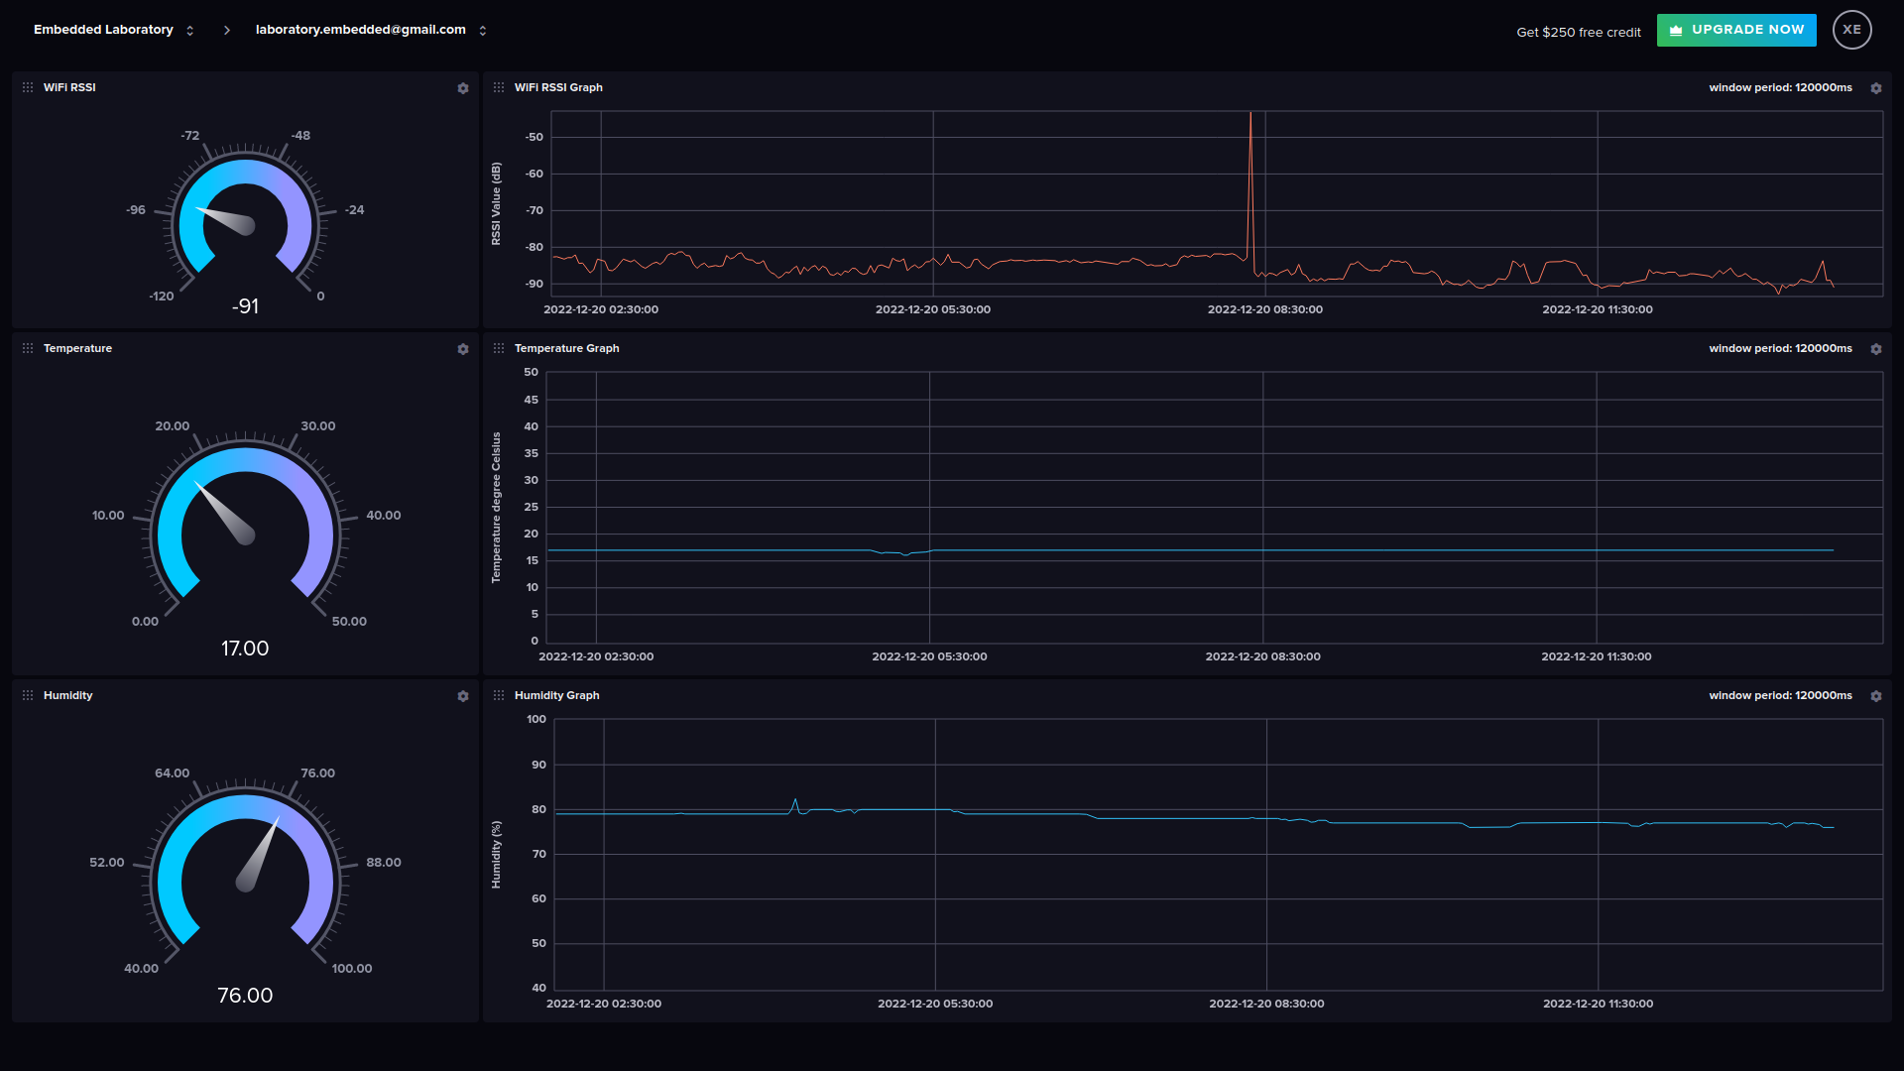Viewport: 1904px width, 1071px height.
Task: Open WiFi RSSI Graph settings gear
Action: click(x=1876, y=88)
